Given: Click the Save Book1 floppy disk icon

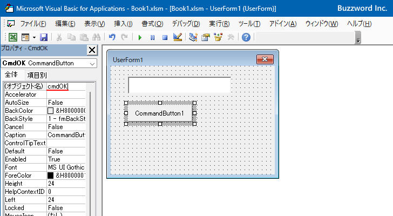Looking at the screenshot, I should tap(43, 37).
